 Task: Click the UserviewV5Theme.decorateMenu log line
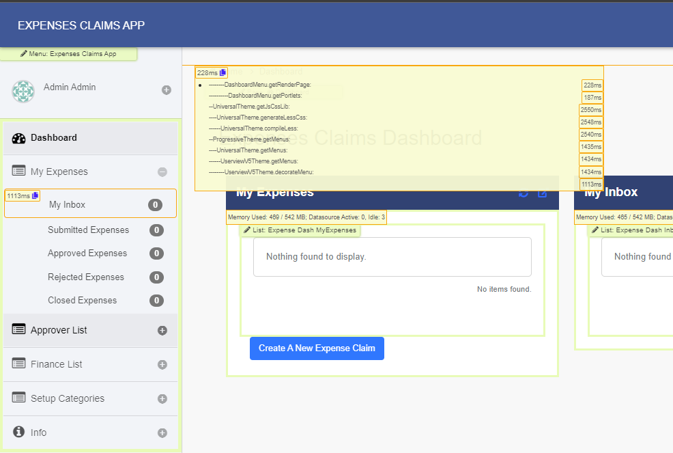pos(261,172)
